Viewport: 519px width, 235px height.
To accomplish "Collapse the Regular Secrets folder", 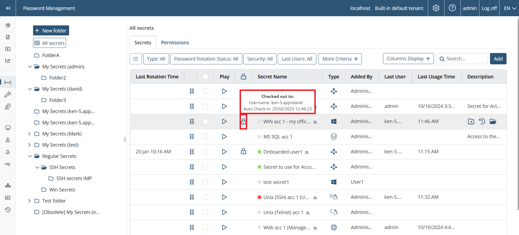I will click(x=30, y=156).
